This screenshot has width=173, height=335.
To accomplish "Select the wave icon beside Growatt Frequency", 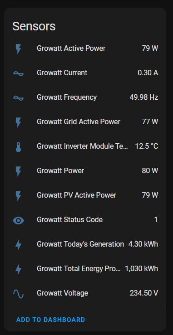I will pos(19,97).
